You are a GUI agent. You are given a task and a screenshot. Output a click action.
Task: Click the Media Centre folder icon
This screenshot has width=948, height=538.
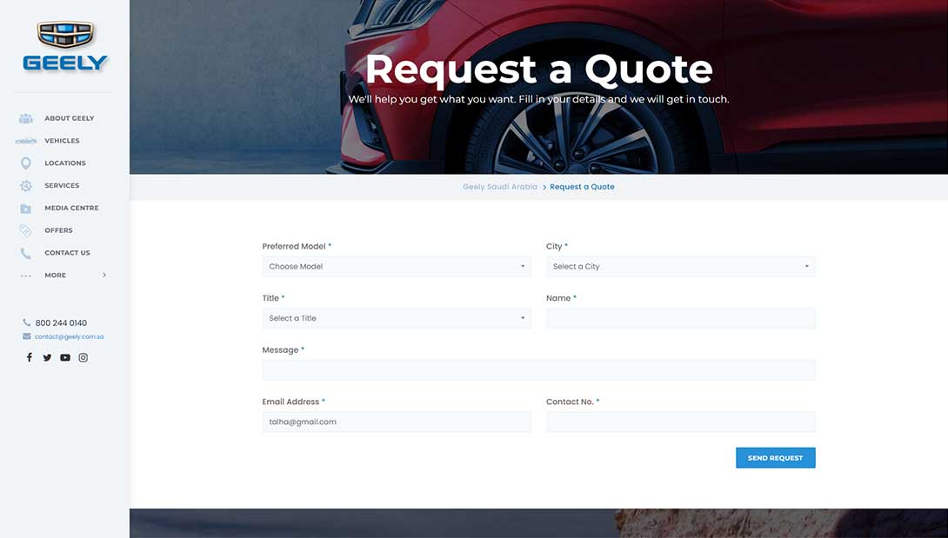tap(26, 209)
